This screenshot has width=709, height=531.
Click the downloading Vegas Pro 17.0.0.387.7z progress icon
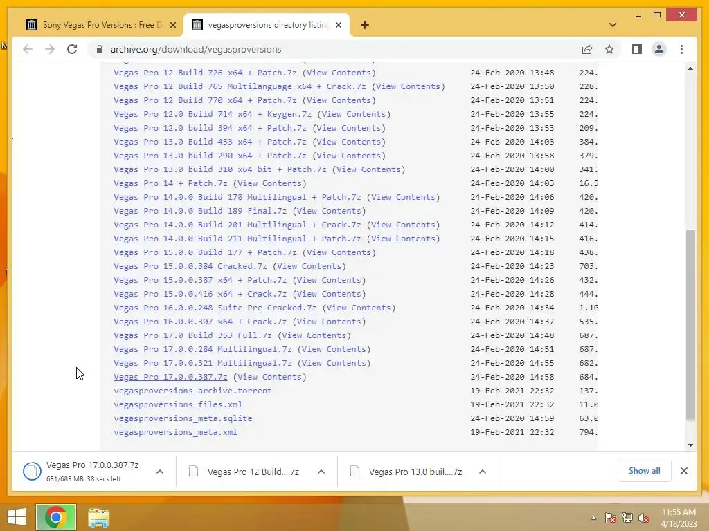click(x=32, y=472)
